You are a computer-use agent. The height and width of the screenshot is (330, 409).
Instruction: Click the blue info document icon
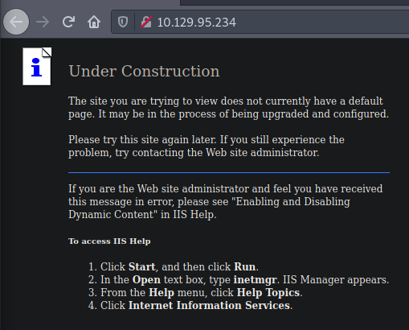click(37, 67)
